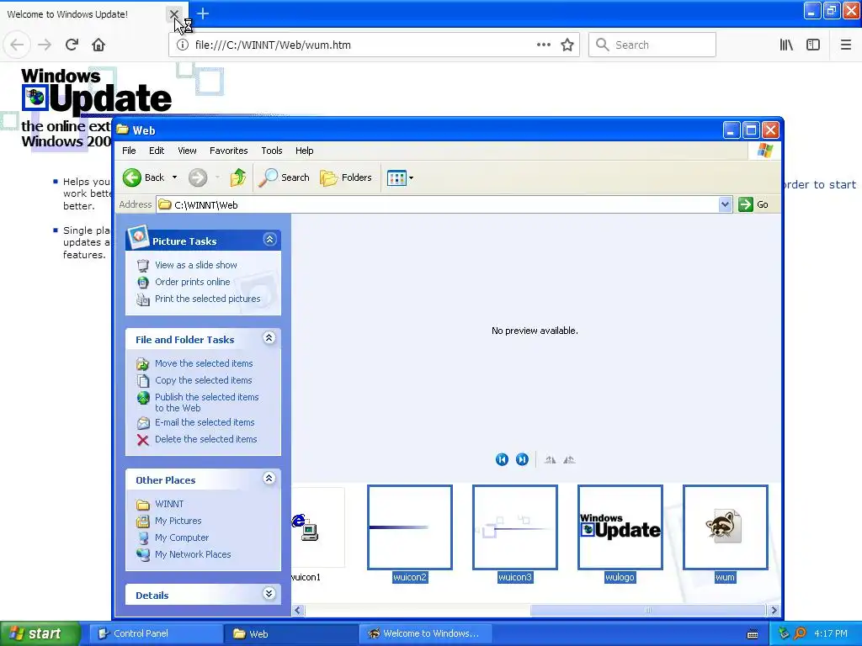Click View as a slide show
862x646 pixels.
195,265
